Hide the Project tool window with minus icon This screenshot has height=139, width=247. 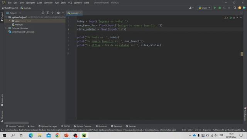[63, 13]
